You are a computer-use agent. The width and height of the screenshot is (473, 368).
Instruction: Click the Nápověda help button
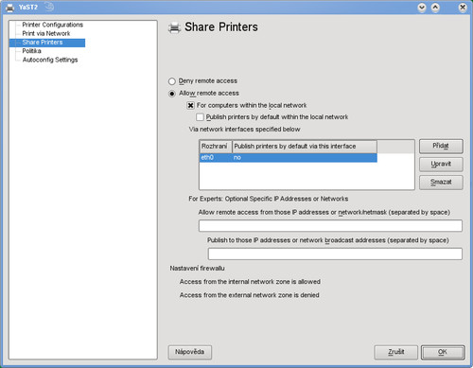(x=190, y=352)
